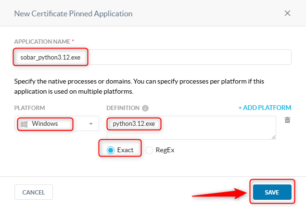Screen dimensions: 306x207
Task: Save the pinned application with SAVE
Action: point(272,192)
